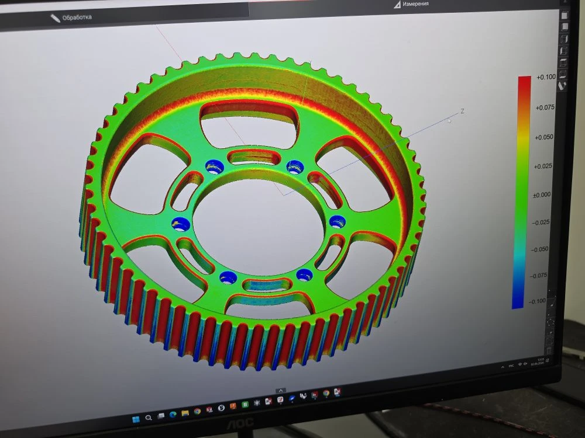
Task: Click the -0.050 color scale label
Action: [x=539, y=249]
